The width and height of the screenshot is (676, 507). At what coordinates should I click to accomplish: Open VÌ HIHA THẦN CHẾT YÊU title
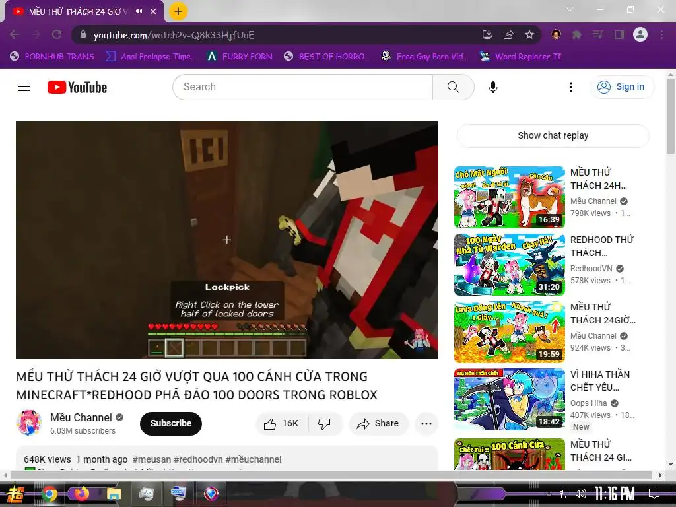click(x=599, y=381)
